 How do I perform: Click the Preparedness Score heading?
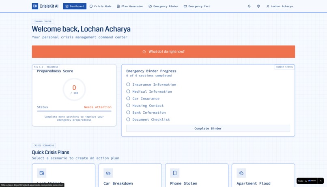tap(55, 71)
